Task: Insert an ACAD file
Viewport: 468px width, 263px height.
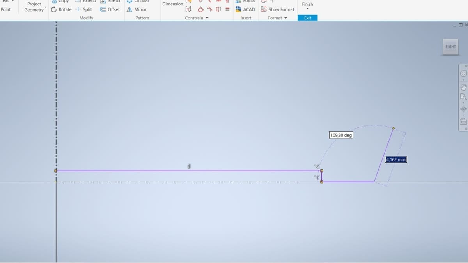Action: click(245, 9)
